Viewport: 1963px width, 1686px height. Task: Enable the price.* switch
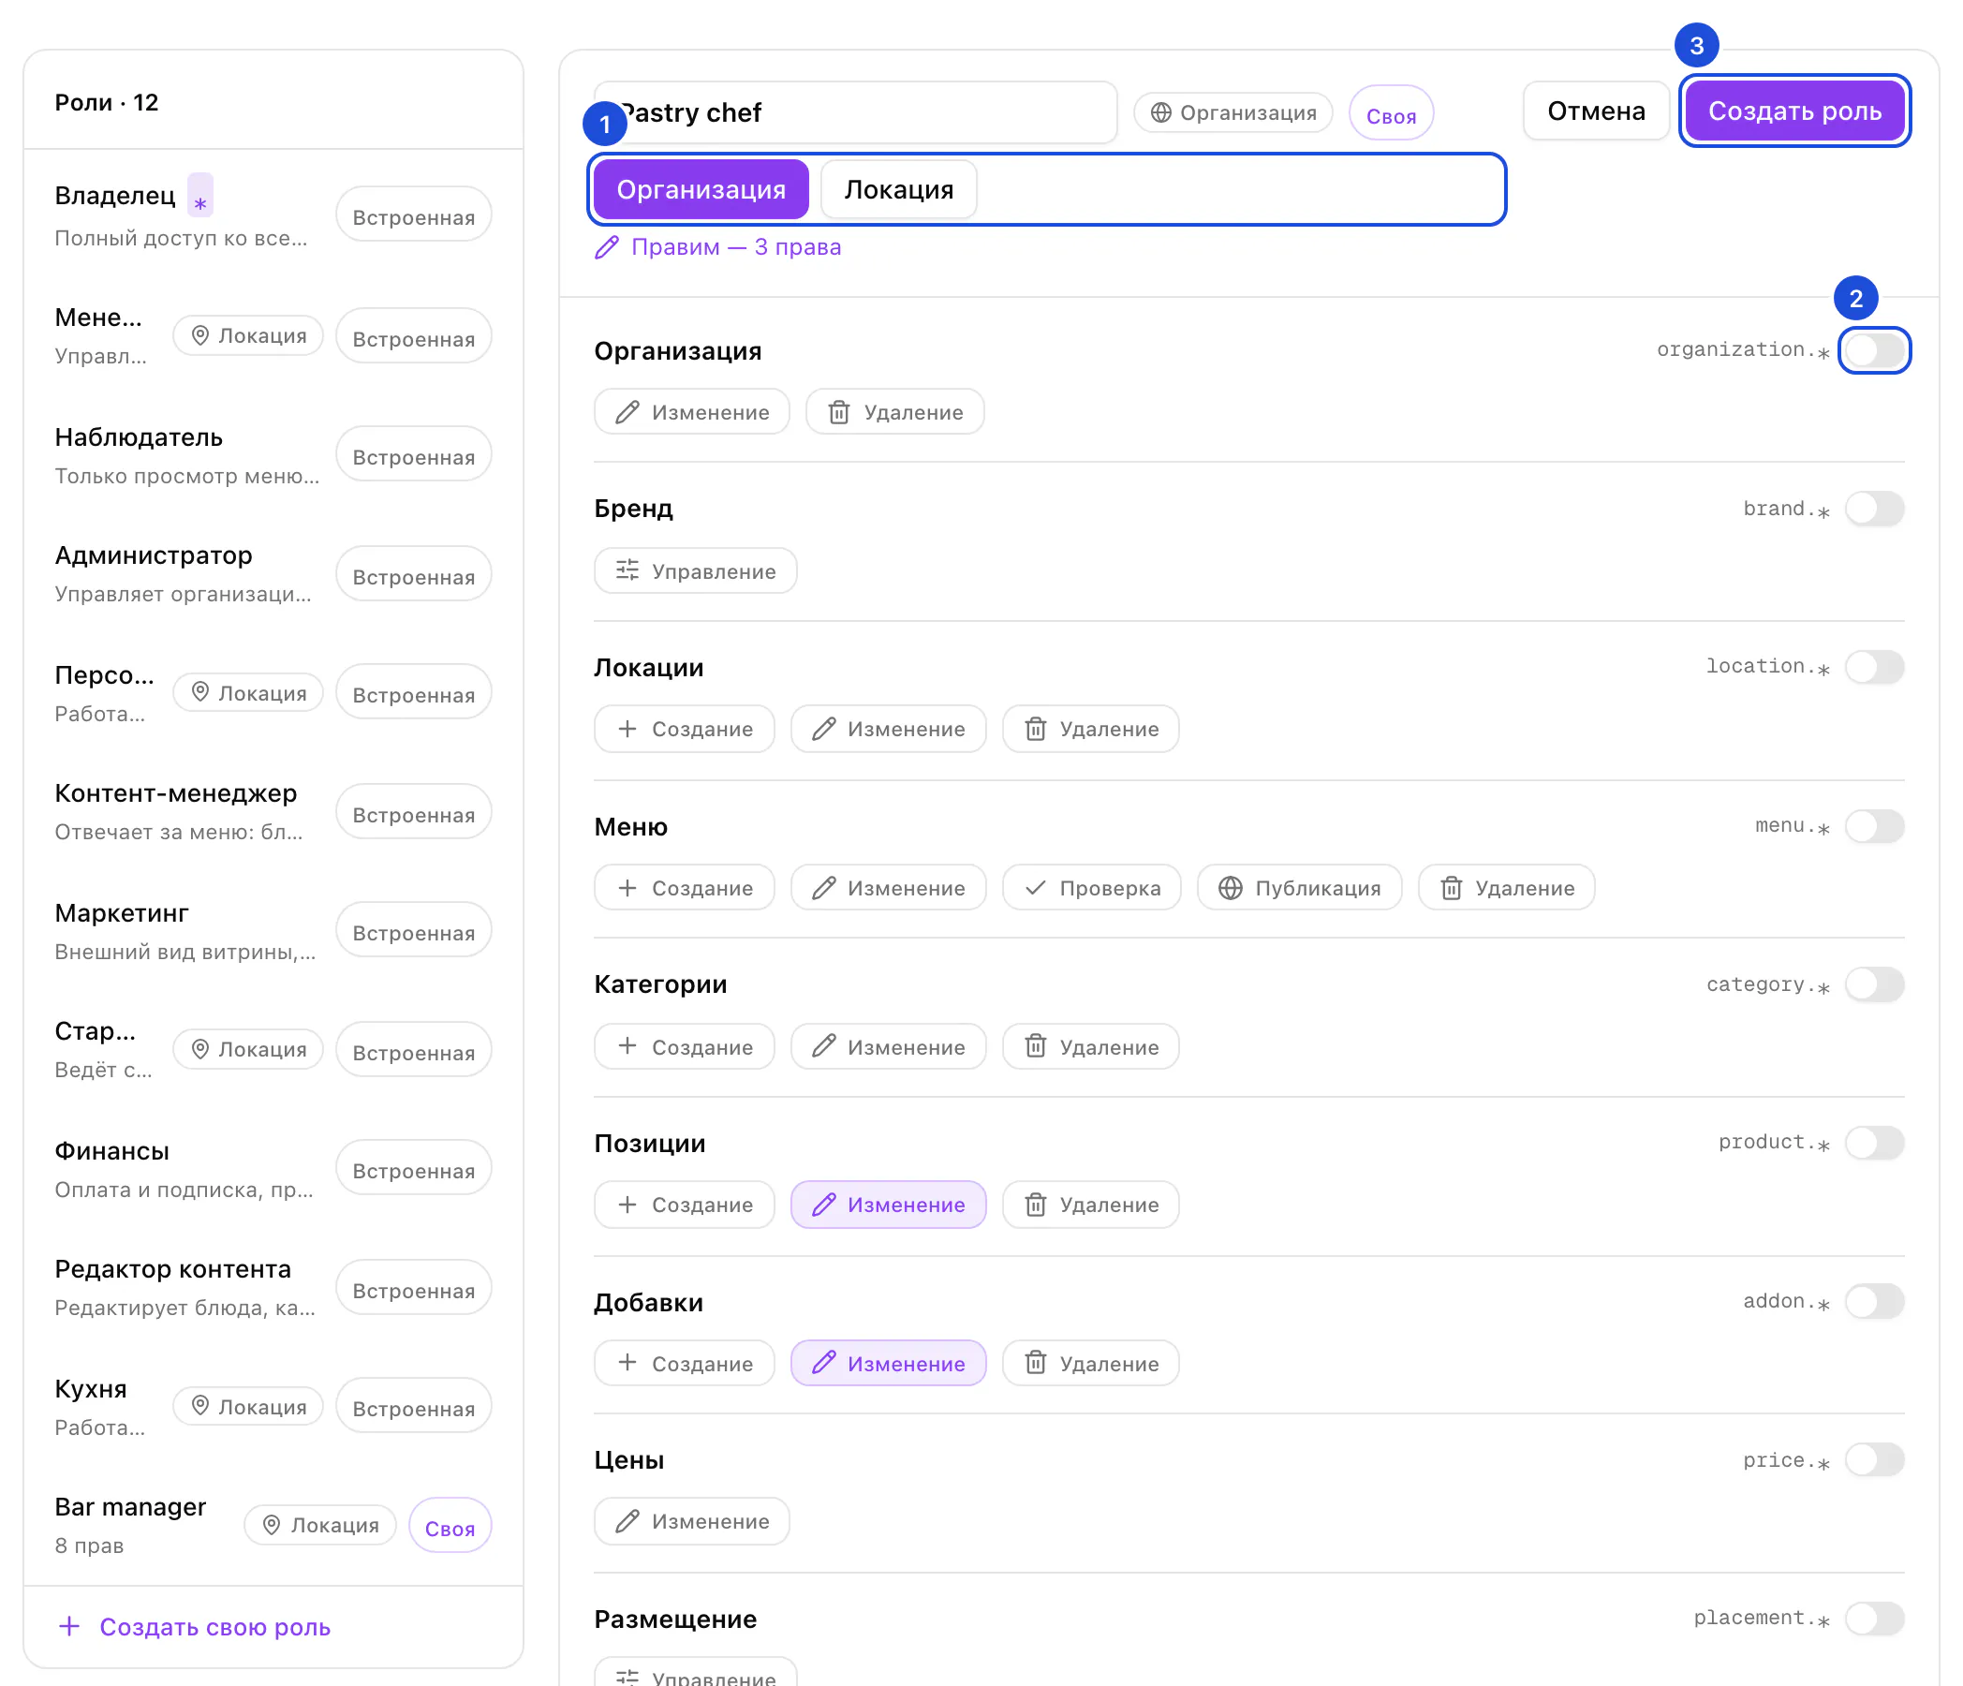point(1874,1459)
